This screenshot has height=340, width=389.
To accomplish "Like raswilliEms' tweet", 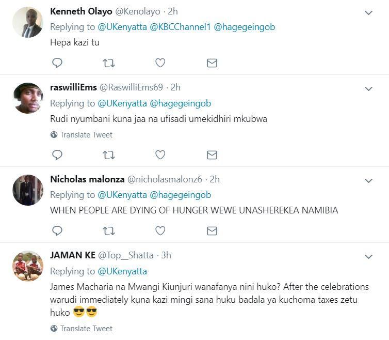I will click(x=160, y=154).
